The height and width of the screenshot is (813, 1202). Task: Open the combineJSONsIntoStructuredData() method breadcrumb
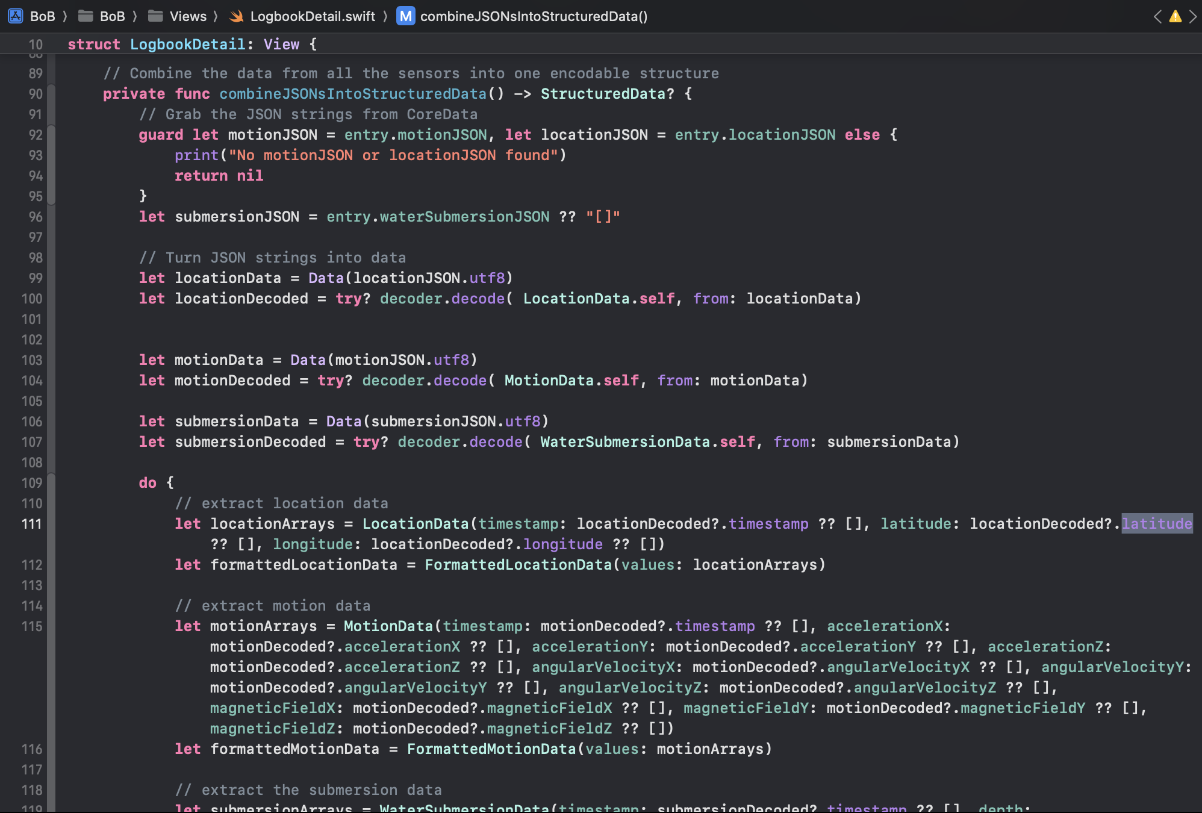(x=522, y=16)
